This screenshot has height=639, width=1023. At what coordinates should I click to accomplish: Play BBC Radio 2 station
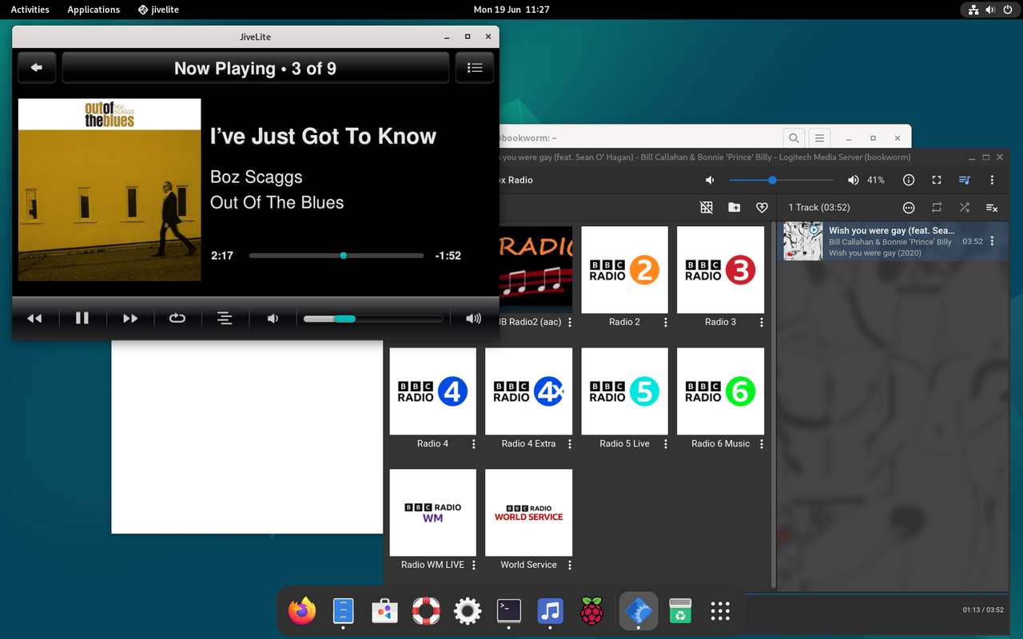coord(624,270)
